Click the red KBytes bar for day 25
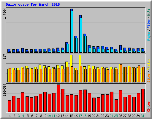 [x=116, y=106]
